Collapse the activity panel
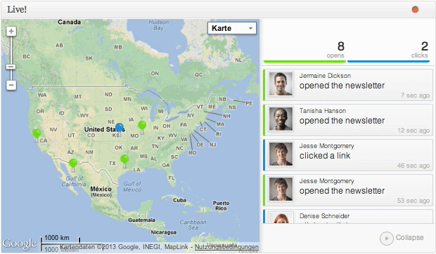 [x=402, y=238]
